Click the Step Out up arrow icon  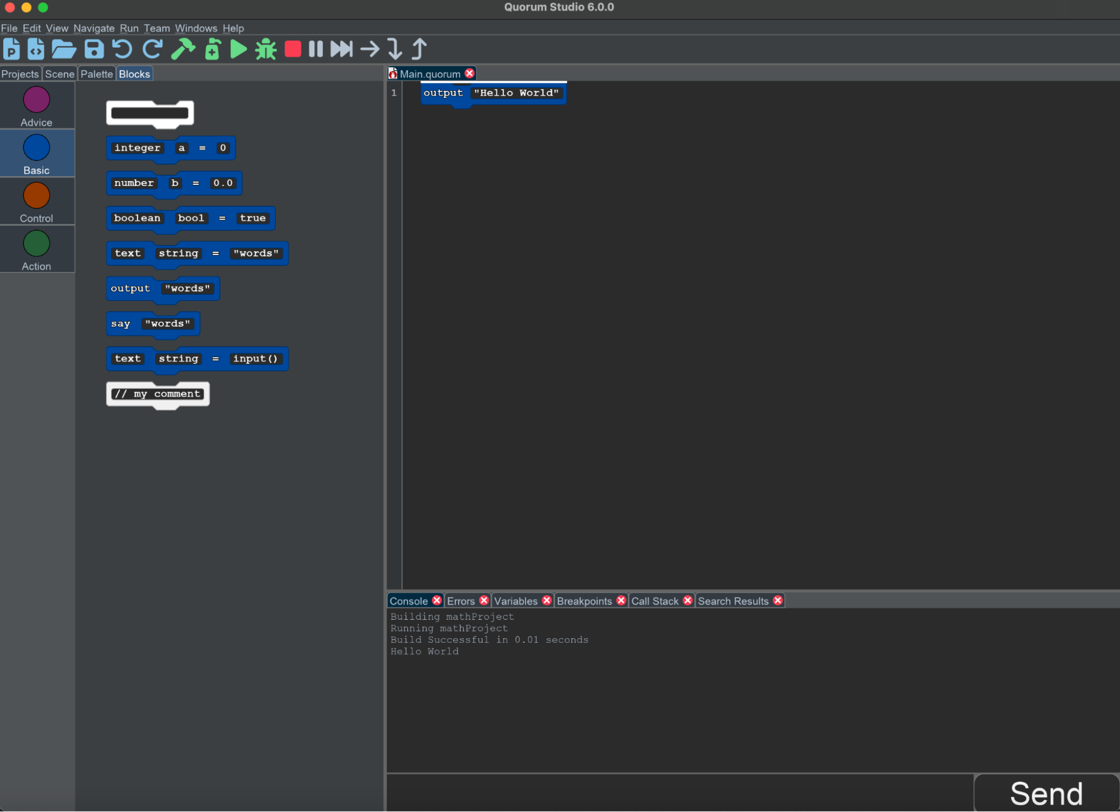click(419, 49)
